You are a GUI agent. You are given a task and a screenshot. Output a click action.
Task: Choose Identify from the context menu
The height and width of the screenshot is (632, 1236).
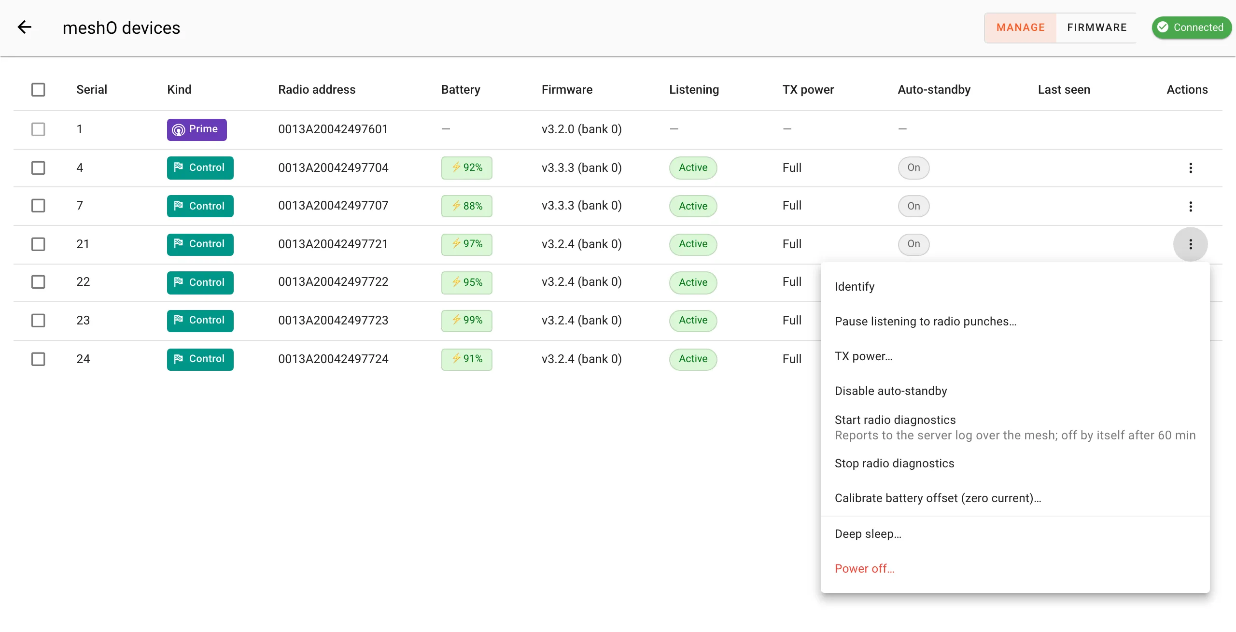(x=1015, y=287)
